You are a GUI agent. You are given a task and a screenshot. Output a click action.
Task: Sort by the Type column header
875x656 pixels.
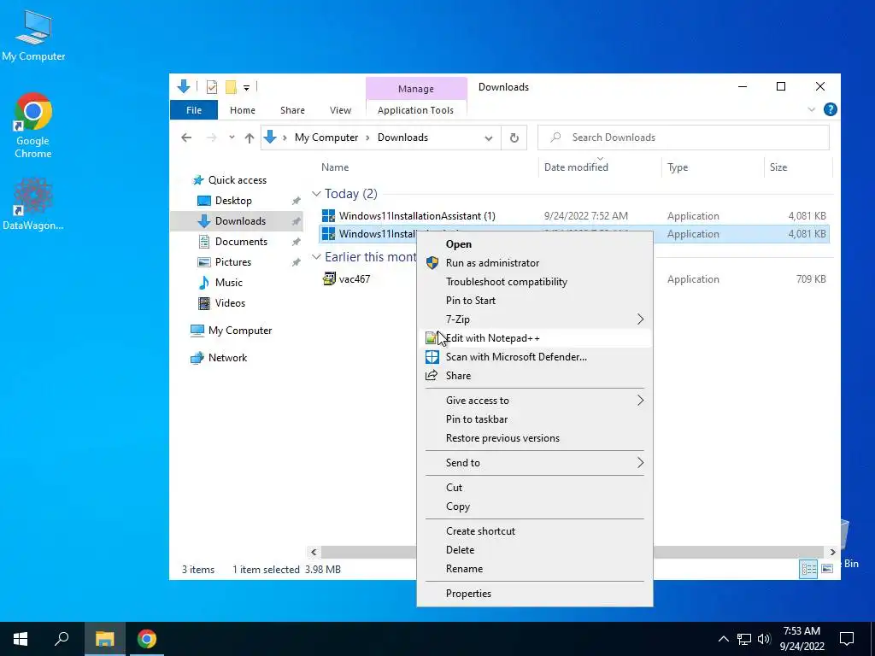pyautogui.click(x=678, y=167)
